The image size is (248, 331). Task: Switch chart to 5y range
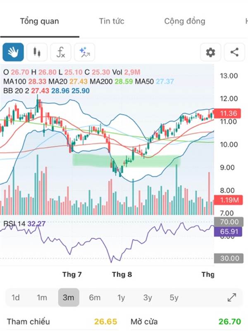click(x=174, y=297)
